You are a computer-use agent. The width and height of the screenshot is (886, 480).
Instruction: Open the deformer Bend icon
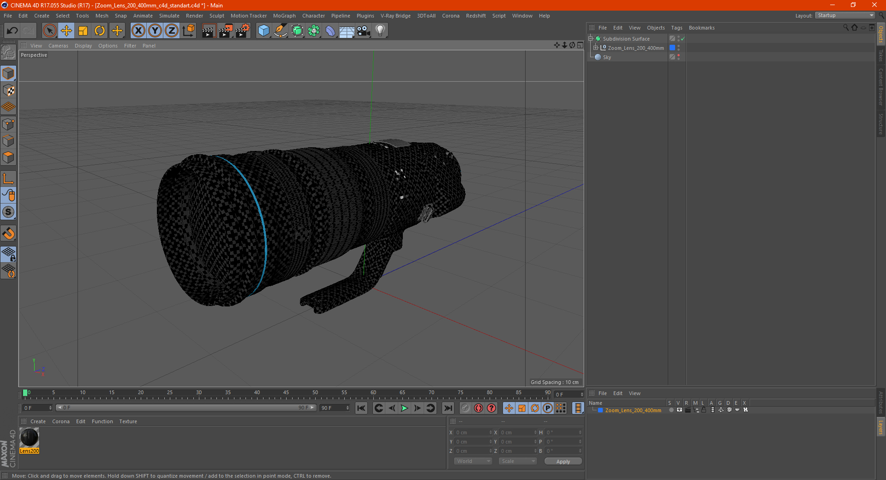point(330,31)
